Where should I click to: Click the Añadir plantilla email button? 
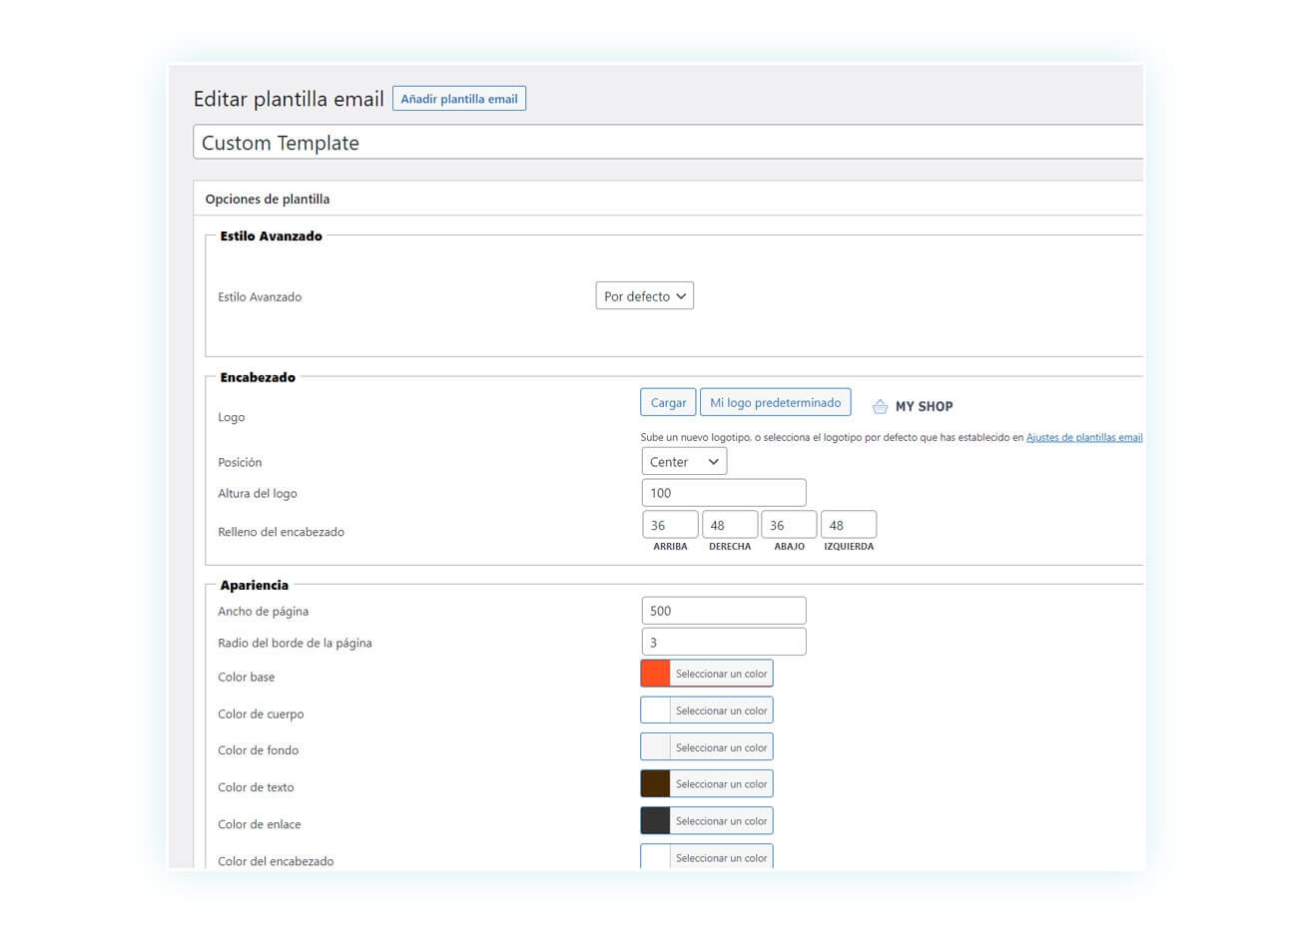[x=459, y=99]
